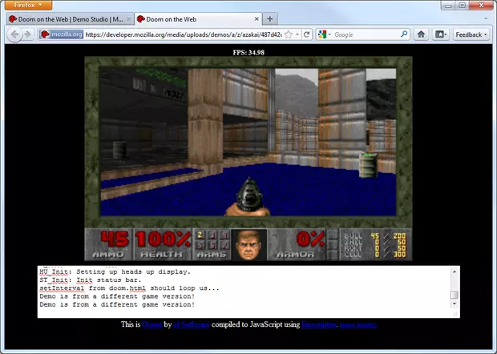Viewport: 497px width, 354px height.
Task: Open the Feedback dropdown button
Action: (x=471, y=34)
